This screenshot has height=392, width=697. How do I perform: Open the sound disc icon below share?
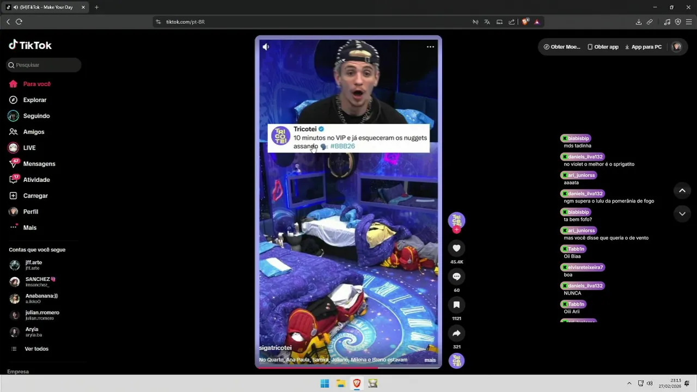click(x=456, y=360)
